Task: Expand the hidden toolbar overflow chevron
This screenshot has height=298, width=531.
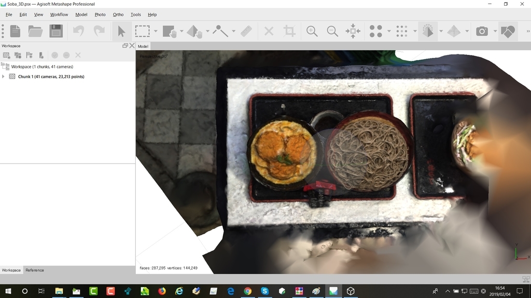Action: pos(528,31)
